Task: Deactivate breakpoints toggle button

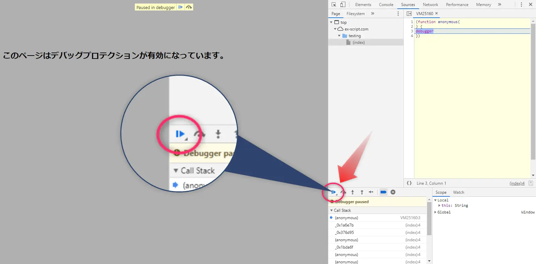Action: [384, 192]
